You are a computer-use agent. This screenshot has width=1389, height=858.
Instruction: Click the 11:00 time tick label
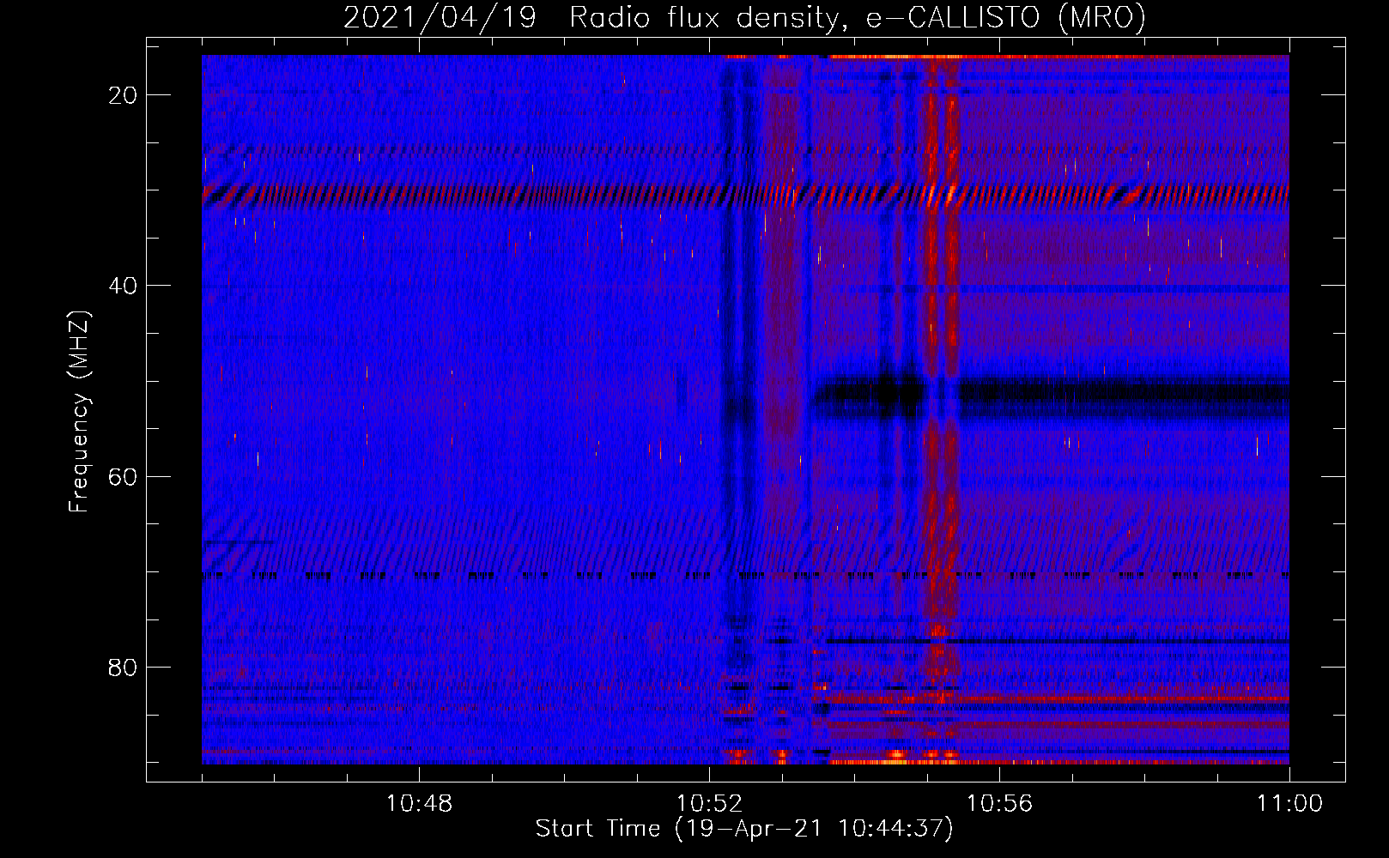(1289, 804)
